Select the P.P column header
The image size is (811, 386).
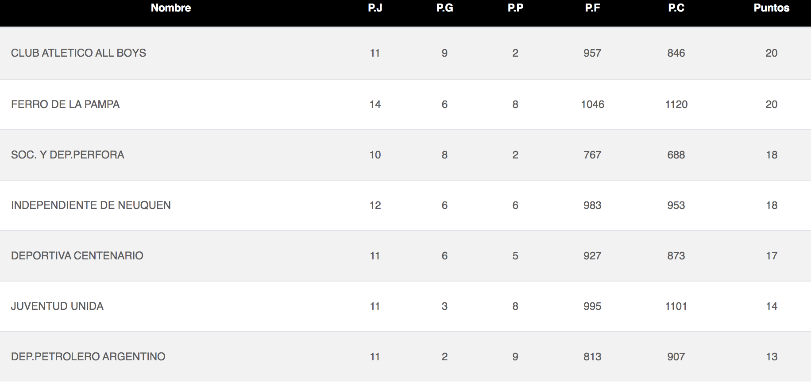pos(515,8)
